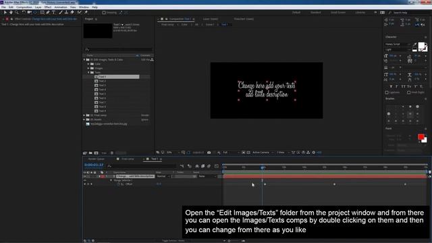
Task: Click the 0:00:01:27 timecode field
Action: click(94, 165)
